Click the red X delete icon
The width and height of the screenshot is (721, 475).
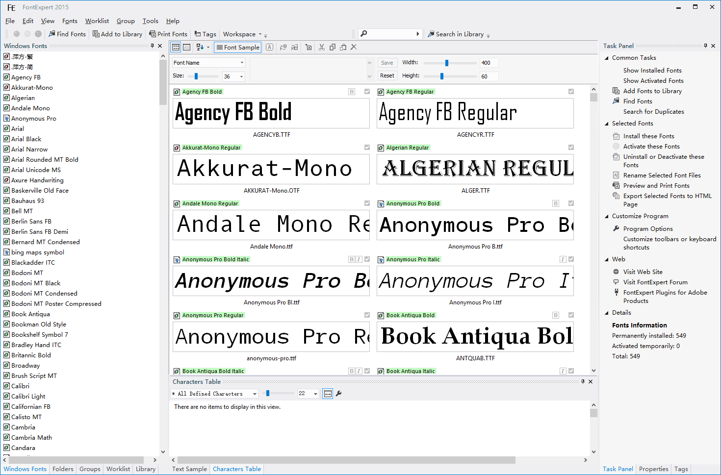(x=354, y=47)
